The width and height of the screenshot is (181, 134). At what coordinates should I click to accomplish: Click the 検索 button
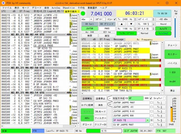pos(90,36)
